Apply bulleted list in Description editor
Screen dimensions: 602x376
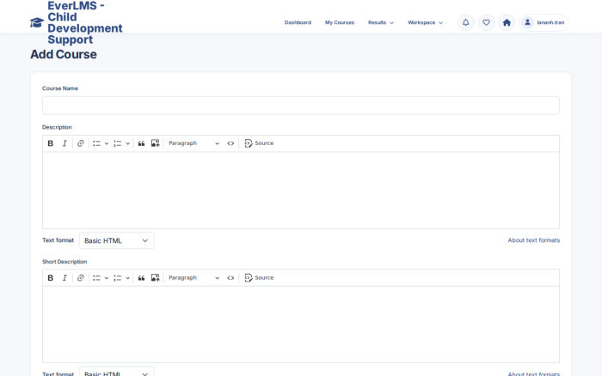click(96, 143)
